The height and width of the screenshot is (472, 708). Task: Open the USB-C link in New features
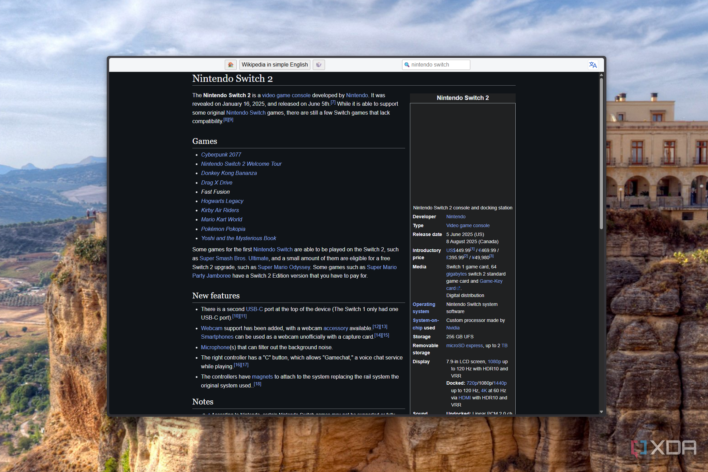click(254, 309)
